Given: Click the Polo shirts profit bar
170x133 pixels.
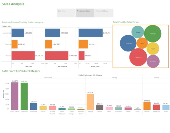Looking at the screenshot, I should coord(118,108).
